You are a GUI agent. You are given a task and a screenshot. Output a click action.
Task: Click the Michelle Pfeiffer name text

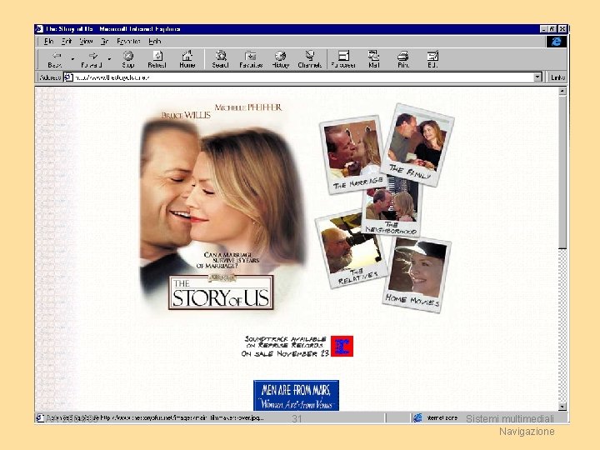[248, 107]
